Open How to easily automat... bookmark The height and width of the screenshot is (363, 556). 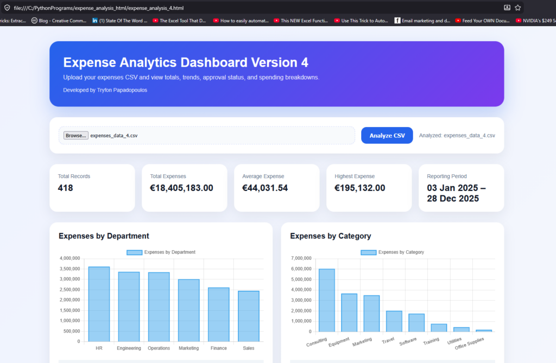pyautogui.click(x=241, y=21)
